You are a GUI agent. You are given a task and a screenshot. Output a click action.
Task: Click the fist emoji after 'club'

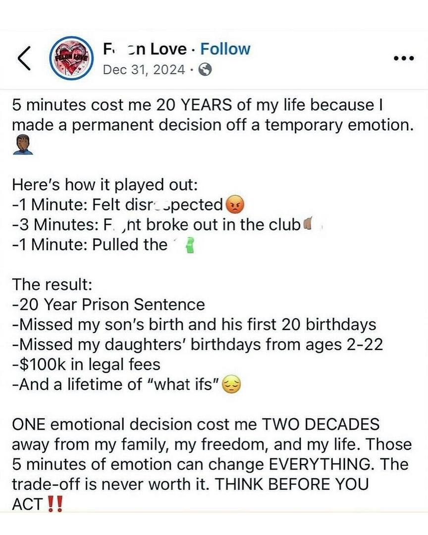[308, 224]
